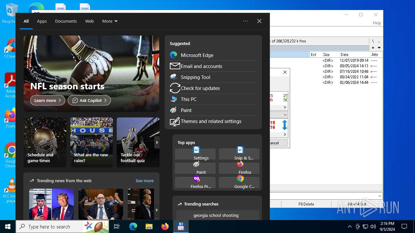415x233 pixels.
Task: Go to root directory backslash button
Action: click(x=373, y=41)
